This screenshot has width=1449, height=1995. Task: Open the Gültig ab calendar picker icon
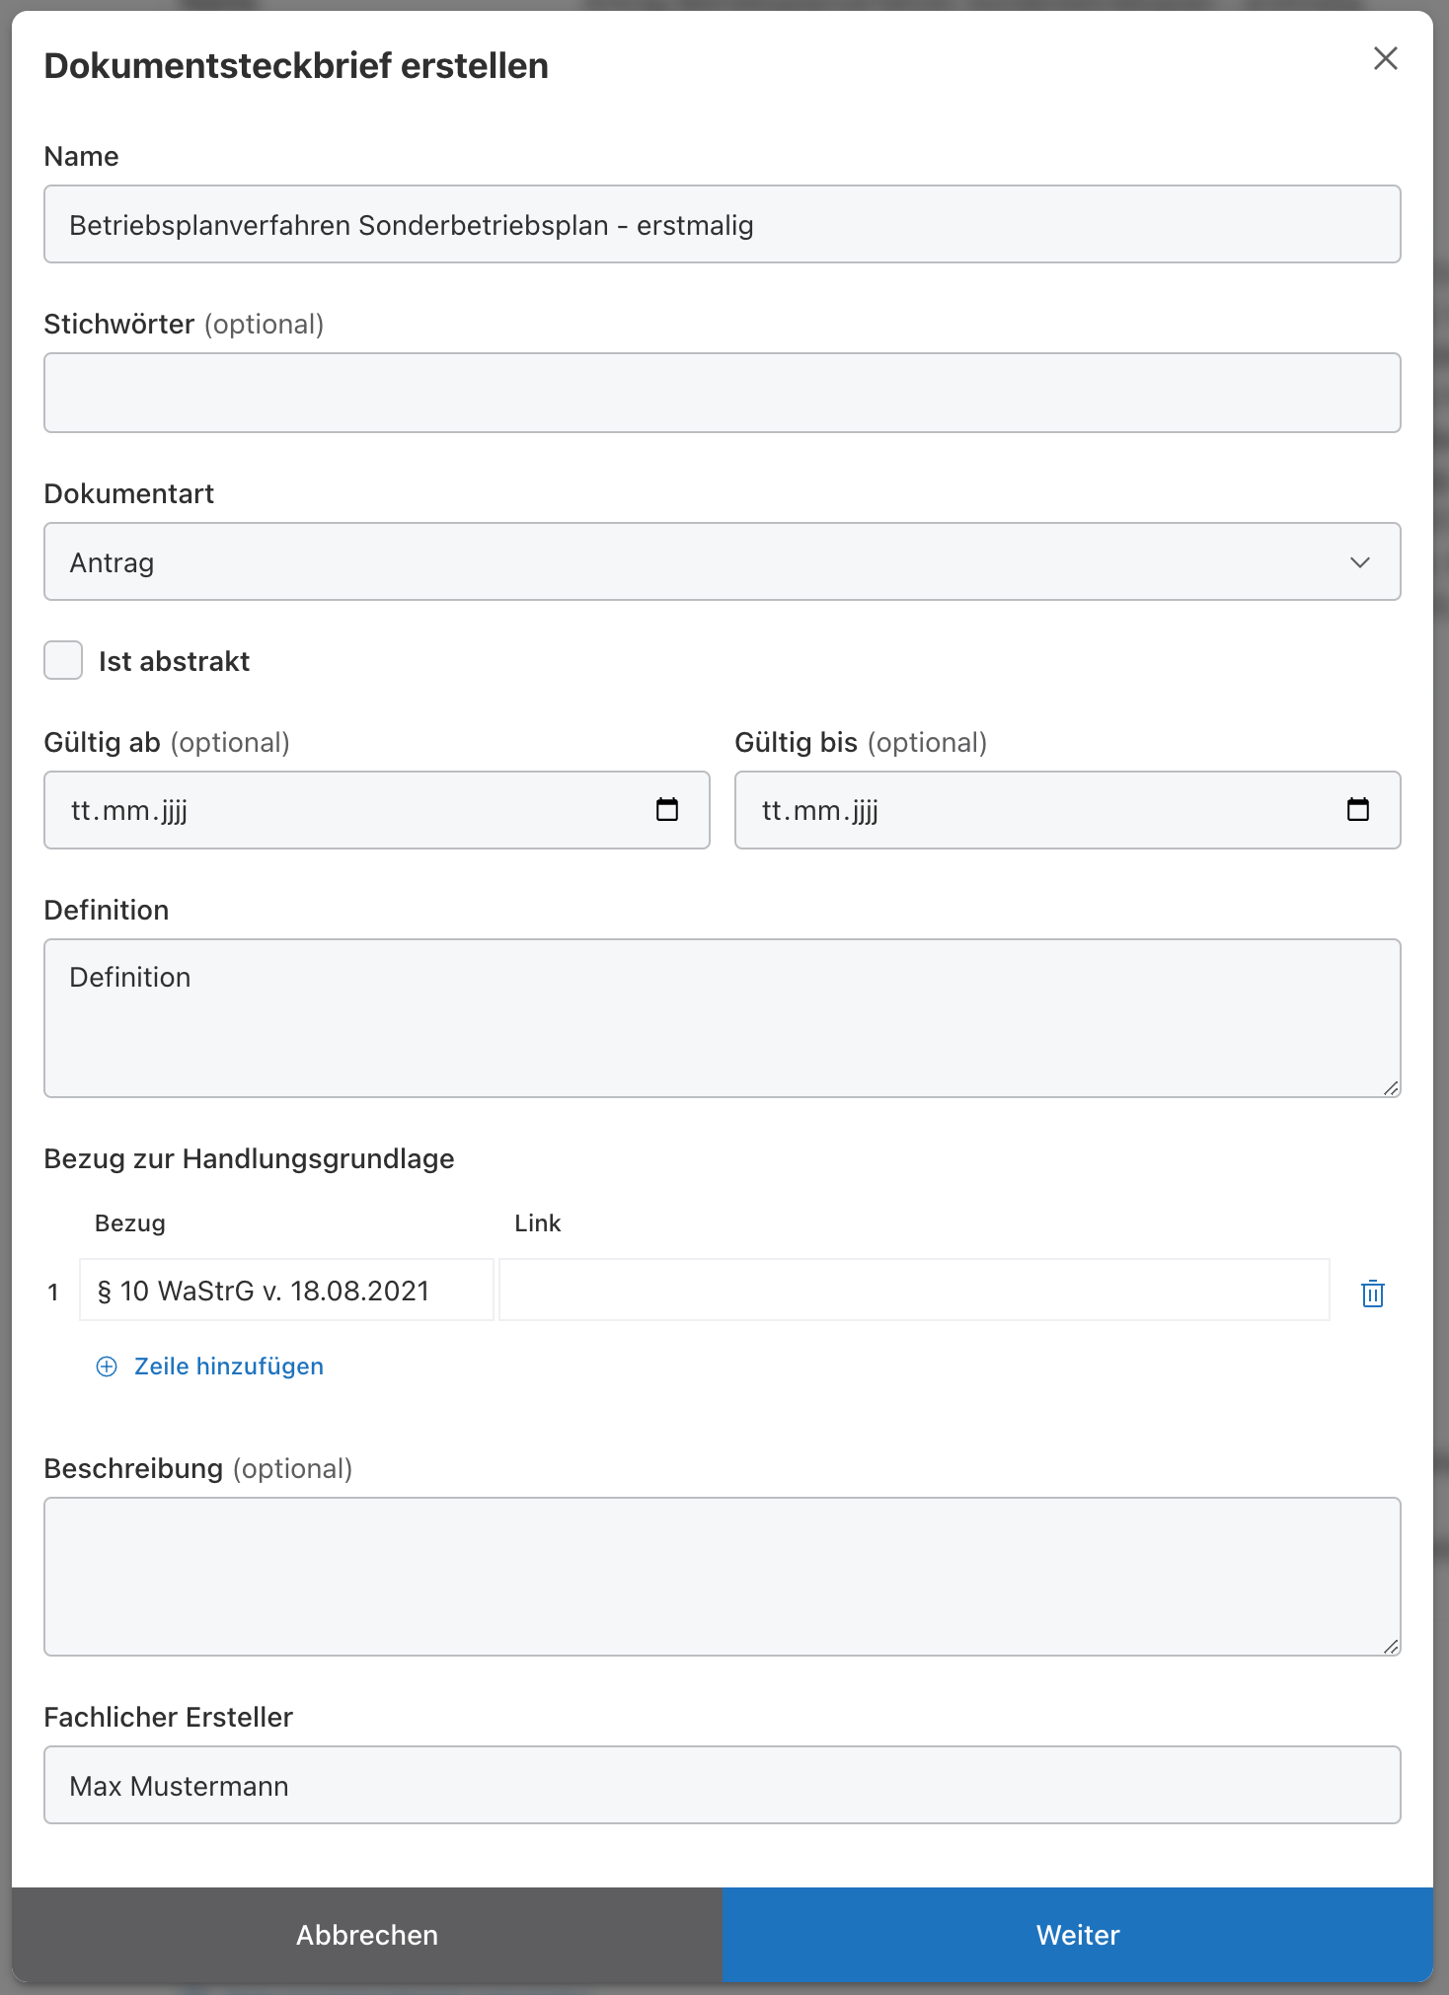[x=667, y=810]
